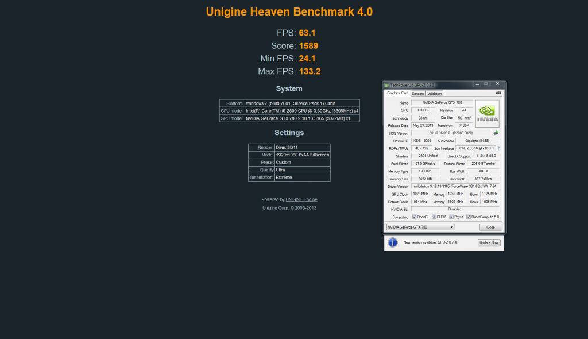The height and width of the screenshot is (339, 588).
Task: Open the Unigine Corp. link
Action: (276, 207)
